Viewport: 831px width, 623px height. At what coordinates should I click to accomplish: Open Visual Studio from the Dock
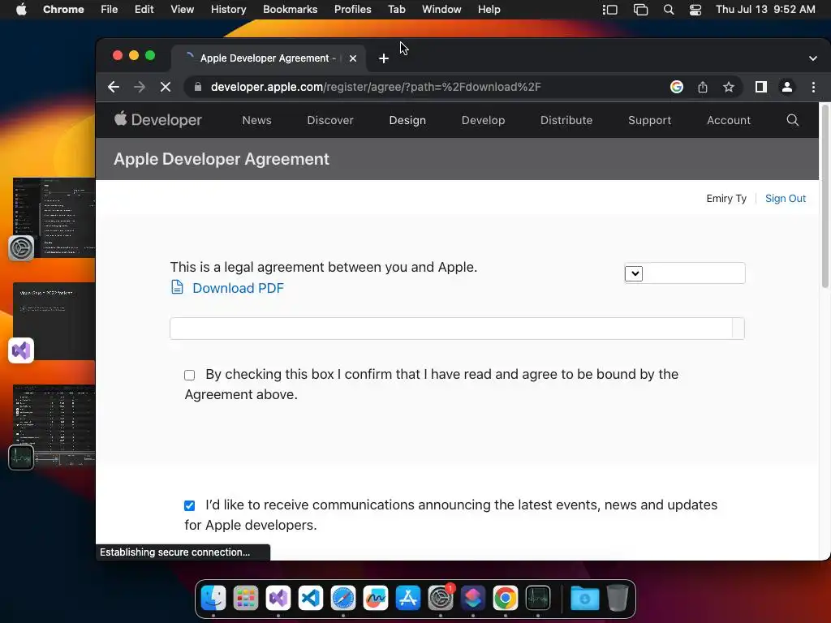click(x=278, y=599)
